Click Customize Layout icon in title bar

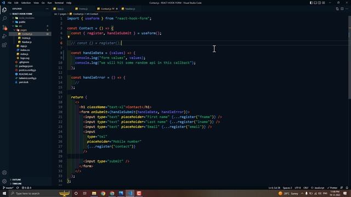tap(324, 3)
